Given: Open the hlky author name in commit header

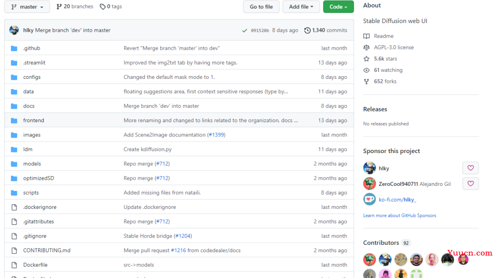Looking at the screenshot, I should [x=28, y=30].
